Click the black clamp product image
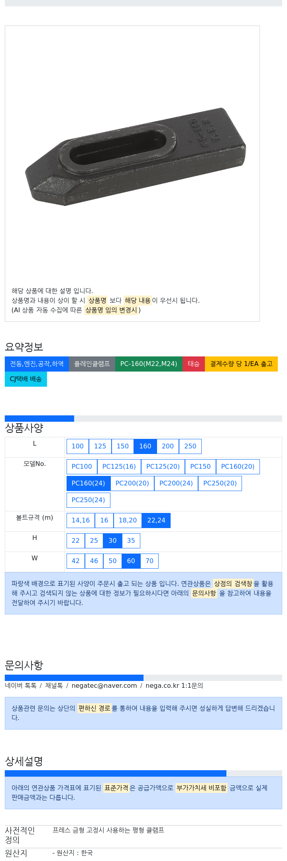Viewport: 287px width, 861px height. (x=136, y=157)
